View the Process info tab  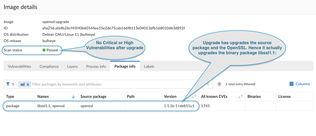coord(96,66)
